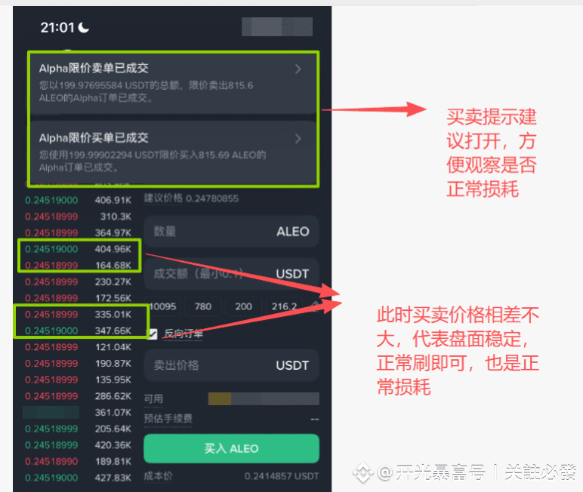The height and width of the screenshot is (492, 583).
Task: Select the 10095 quick amount chip
Action: click(162, 306)
